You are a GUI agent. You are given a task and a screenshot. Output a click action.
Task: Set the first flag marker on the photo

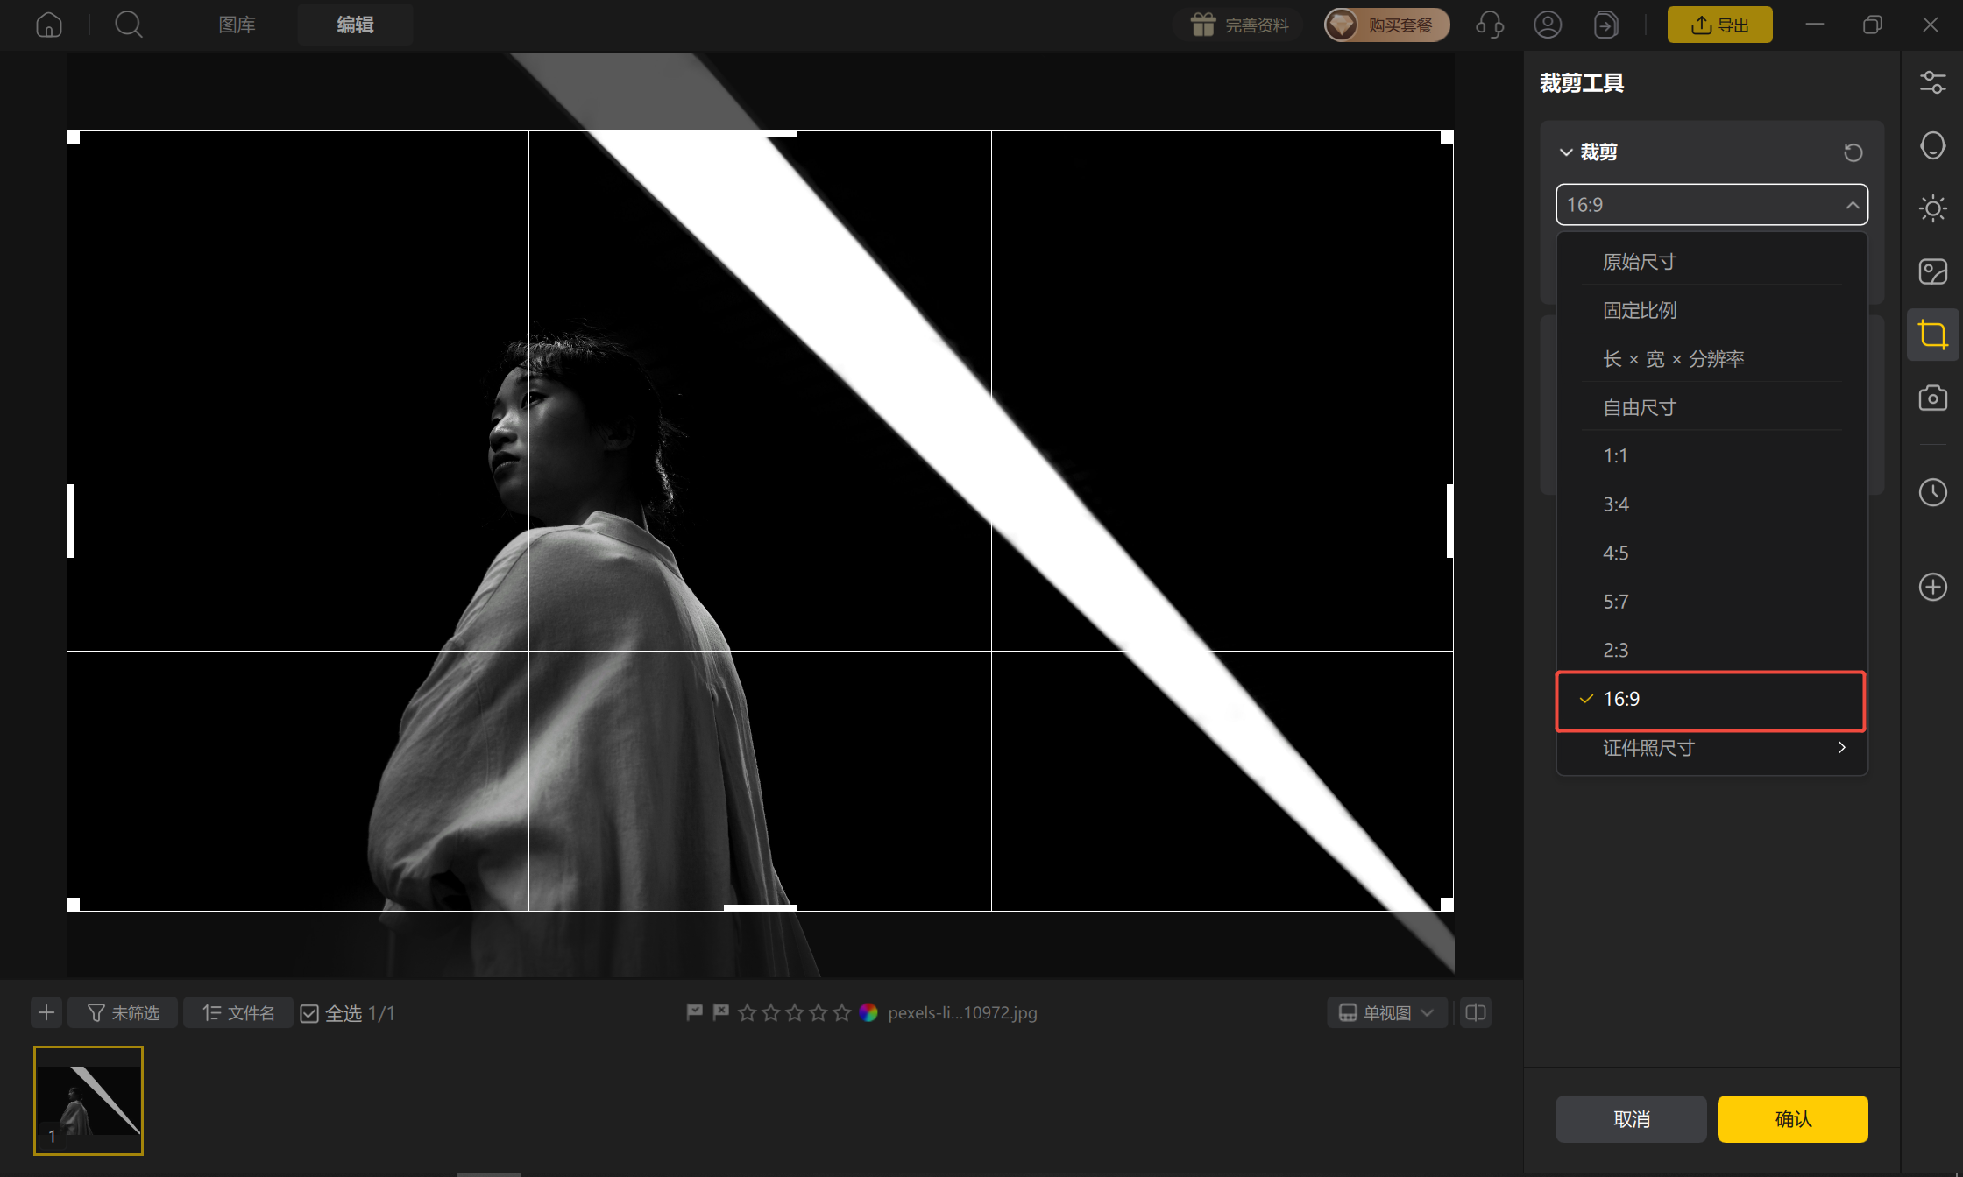pyautogui.click(x=694, y=1012)
